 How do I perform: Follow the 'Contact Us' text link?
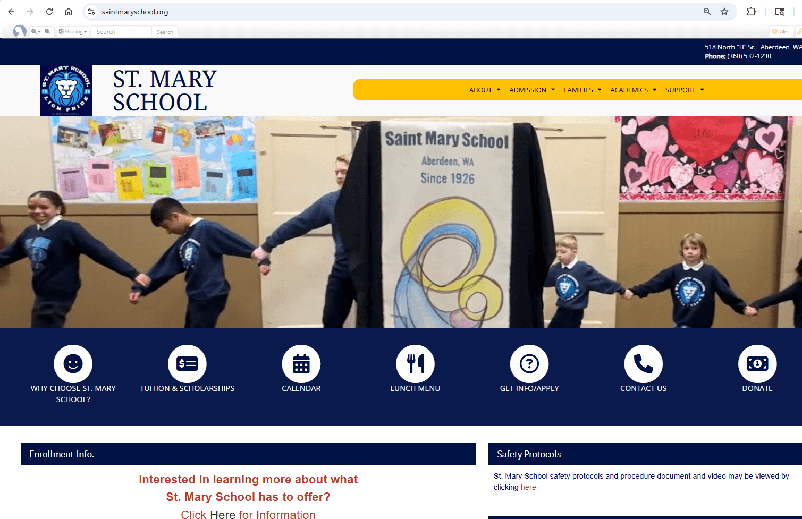click(643, 388)
